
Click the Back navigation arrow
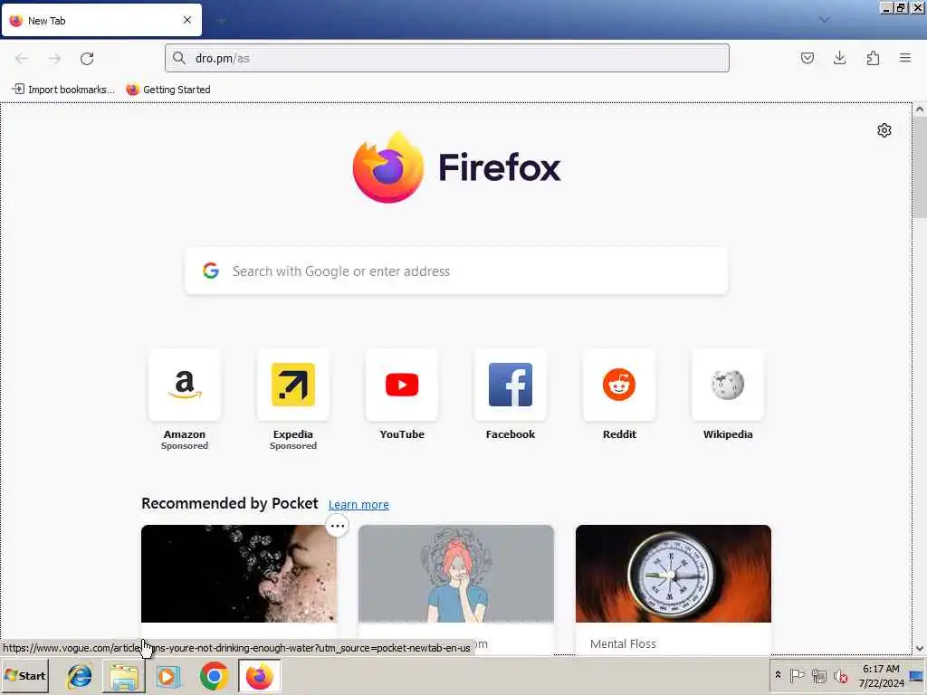point(22,59)
